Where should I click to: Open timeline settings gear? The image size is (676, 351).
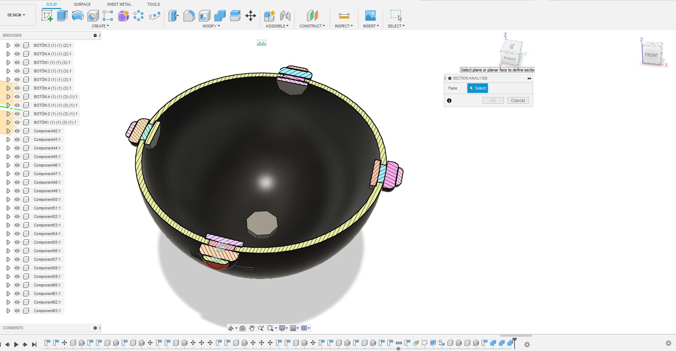(x=527, y=344)
